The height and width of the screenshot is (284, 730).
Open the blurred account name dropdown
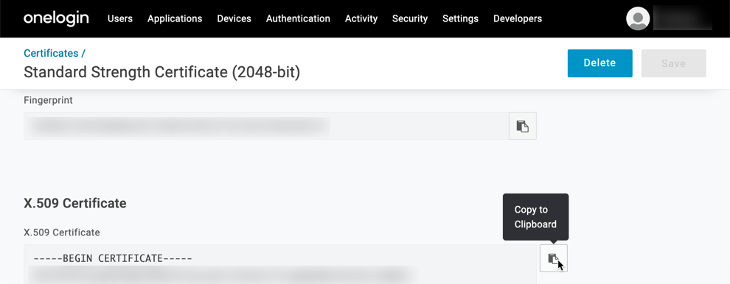[683, 18]
